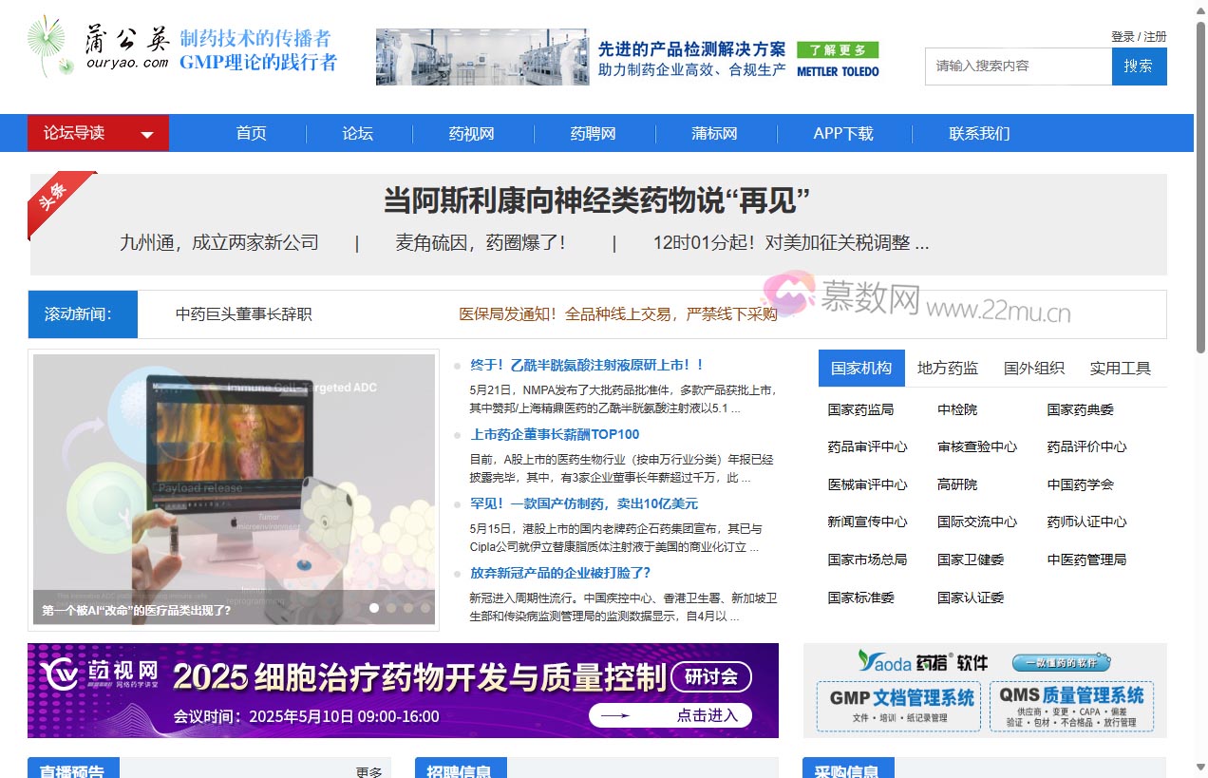Click the browser scrollbar down arrow
The height and width of the screenshot is (778, 1208).
(1199, 768)
